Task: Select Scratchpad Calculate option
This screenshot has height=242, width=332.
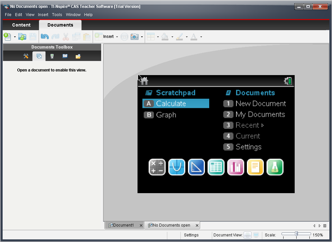Action: [x=176, y=104]
